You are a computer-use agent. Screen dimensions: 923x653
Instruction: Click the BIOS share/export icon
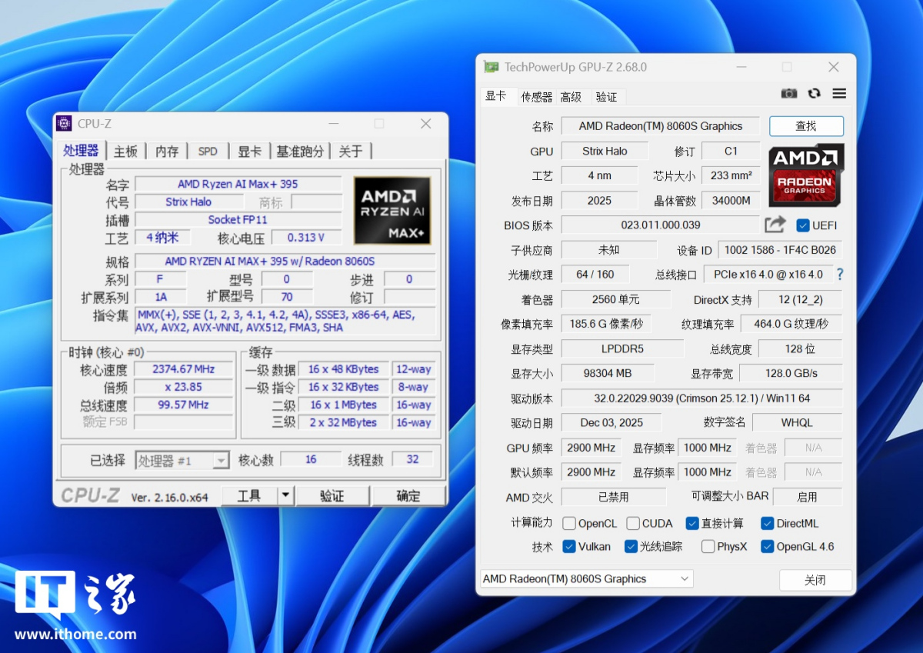(x=775, y=225)
